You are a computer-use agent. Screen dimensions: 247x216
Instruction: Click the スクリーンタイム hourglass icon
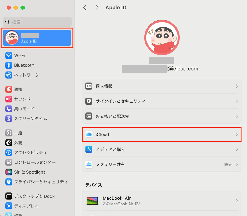9,119
